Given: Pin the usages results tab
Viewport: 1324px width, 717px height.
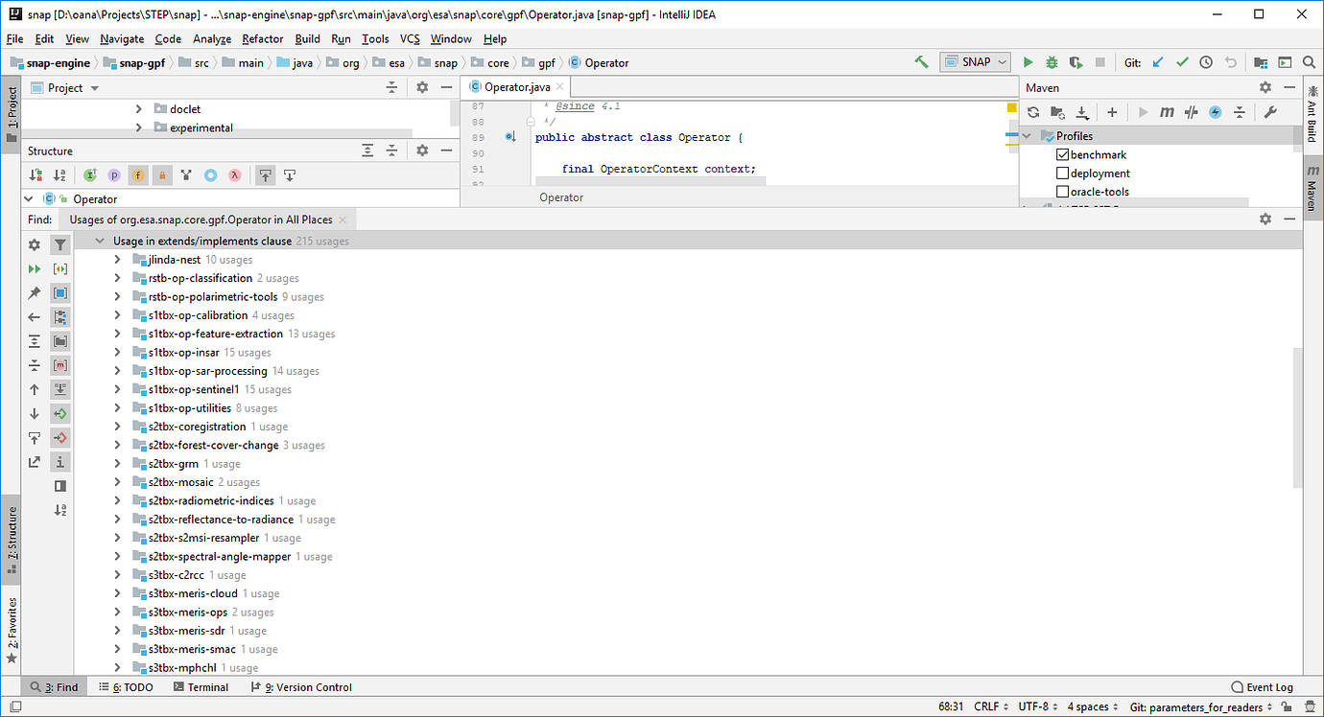Looking at the screenshot, I should pyautogui.click(x=34, y=292).
